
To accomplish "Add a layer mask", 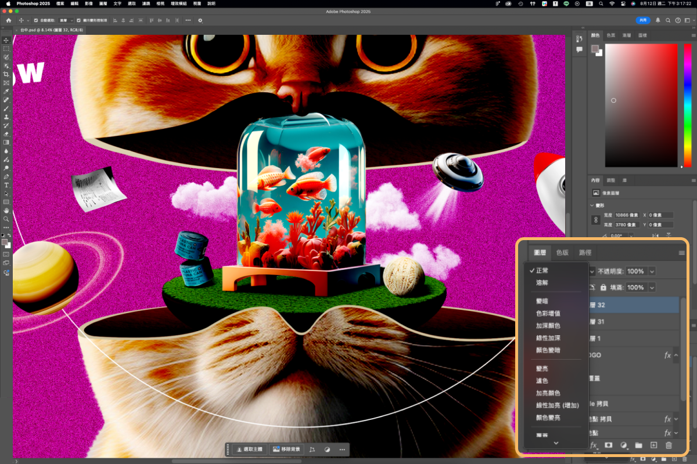I will (609, 445).
